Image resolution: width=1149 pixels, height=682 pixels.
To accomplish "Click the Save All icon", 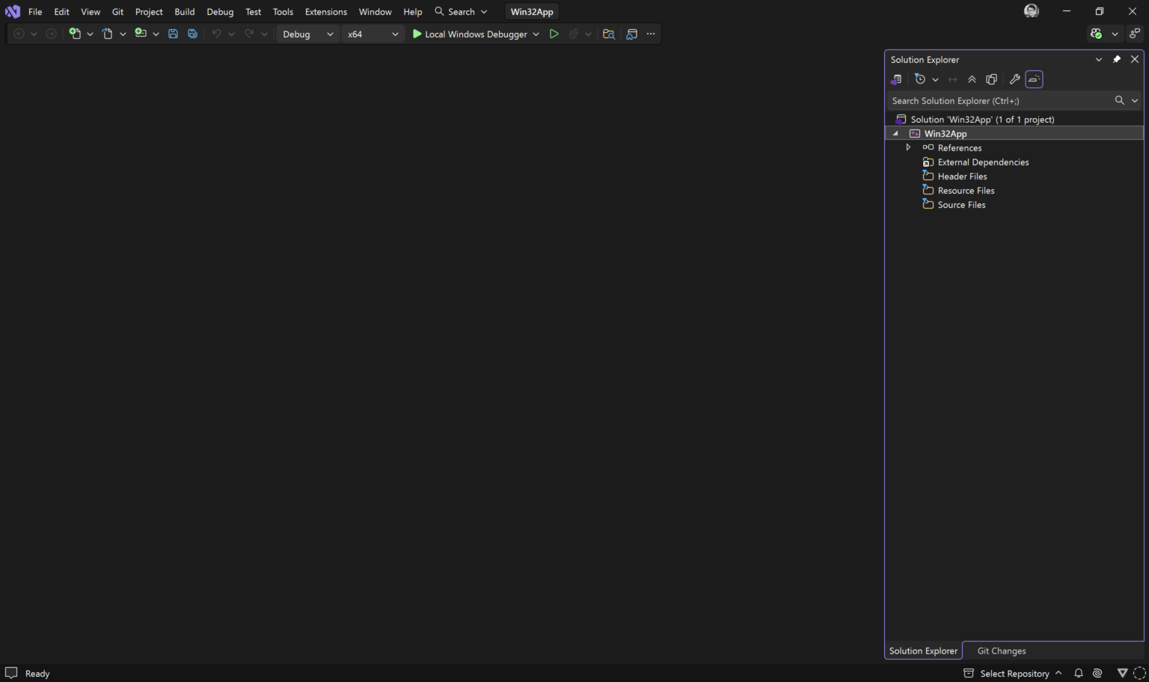I will click(x=192, y=34).
